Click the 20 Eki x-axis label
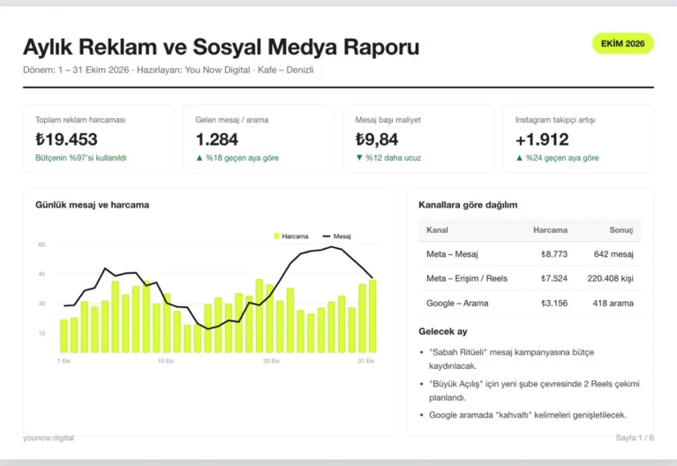 tap(272, 361)
